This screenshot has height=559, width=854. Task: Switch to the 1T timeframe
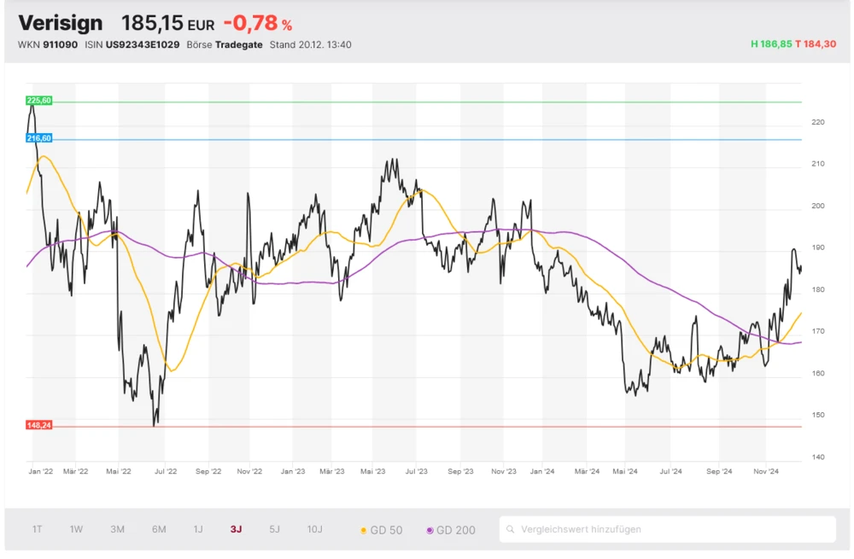[x=36, y=529]
